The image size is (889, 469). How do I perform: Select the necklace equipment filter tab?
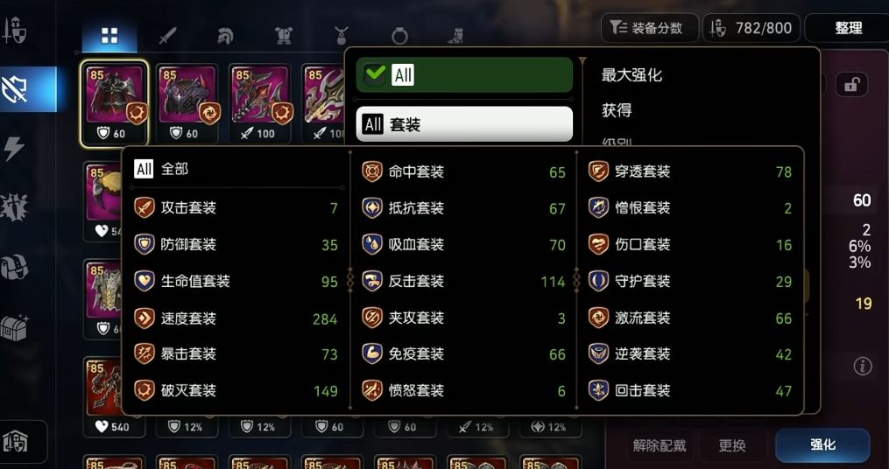click(341, 36)
